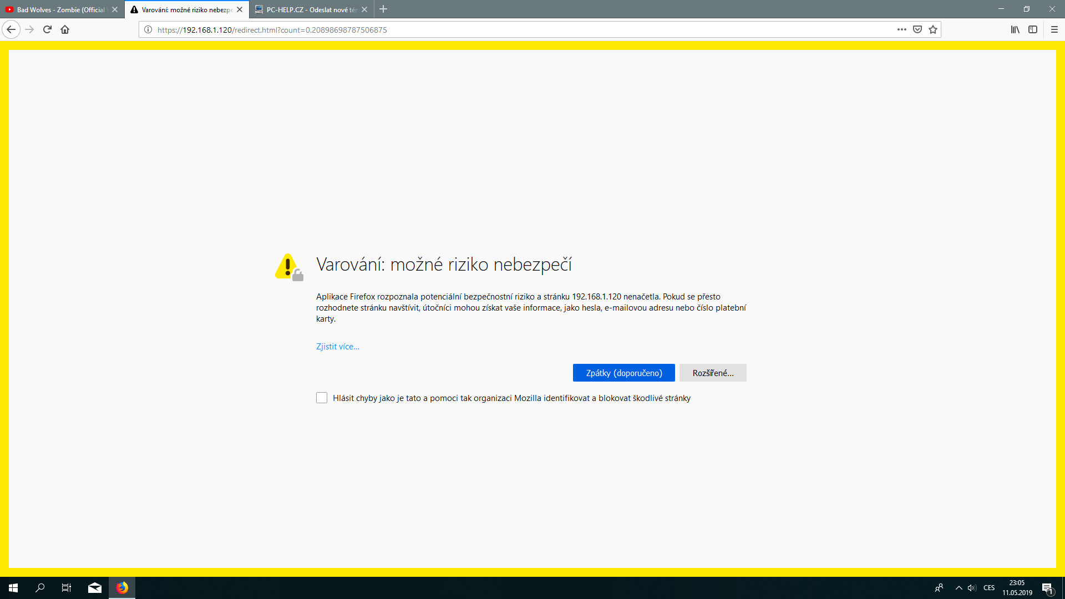Image resolution: width=1065 pixels, height=599 pixels.
Task: Click Zpátky (doporučeno) button
Action: click(623, 373)
